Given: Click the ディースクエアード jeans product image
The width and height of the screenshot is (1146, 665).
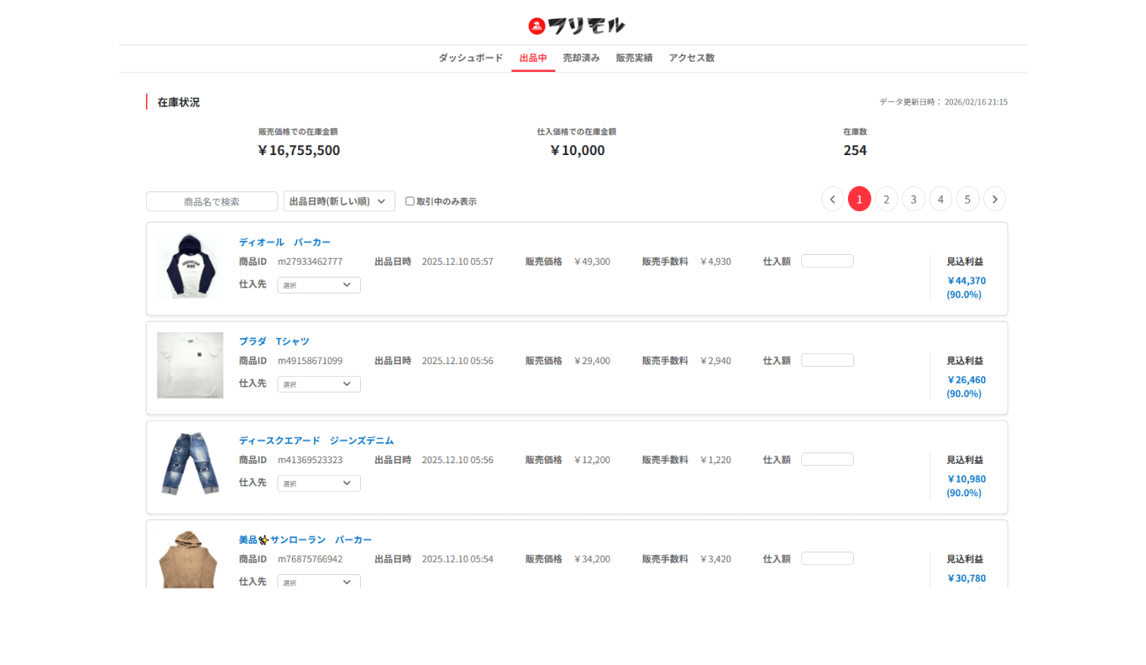Looking at the screenshot, I should click(x=190, y=465).
